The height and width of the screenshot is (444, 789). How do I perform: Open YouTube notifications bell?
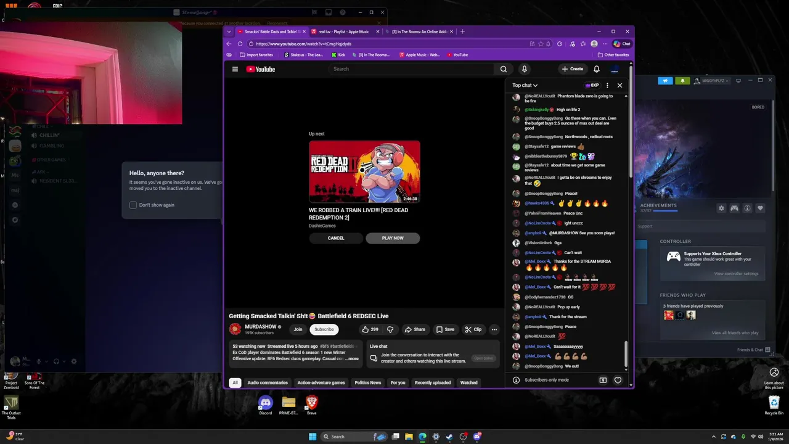[596, 69]
